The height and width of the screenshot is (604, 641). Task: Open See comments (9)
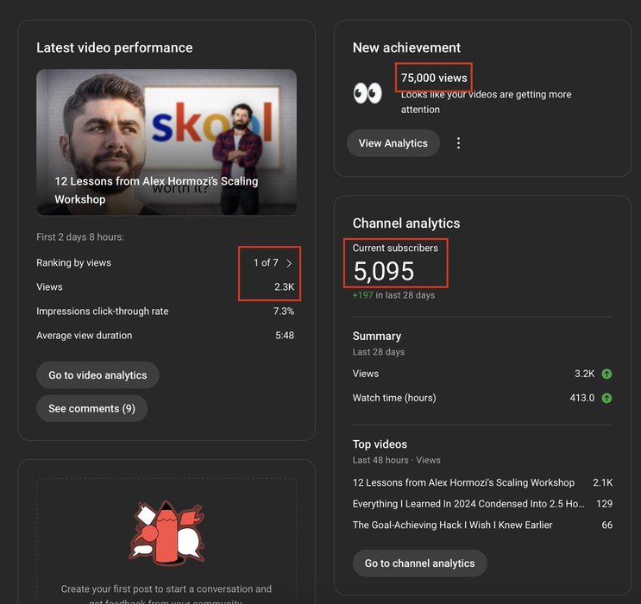click(91, 408)
